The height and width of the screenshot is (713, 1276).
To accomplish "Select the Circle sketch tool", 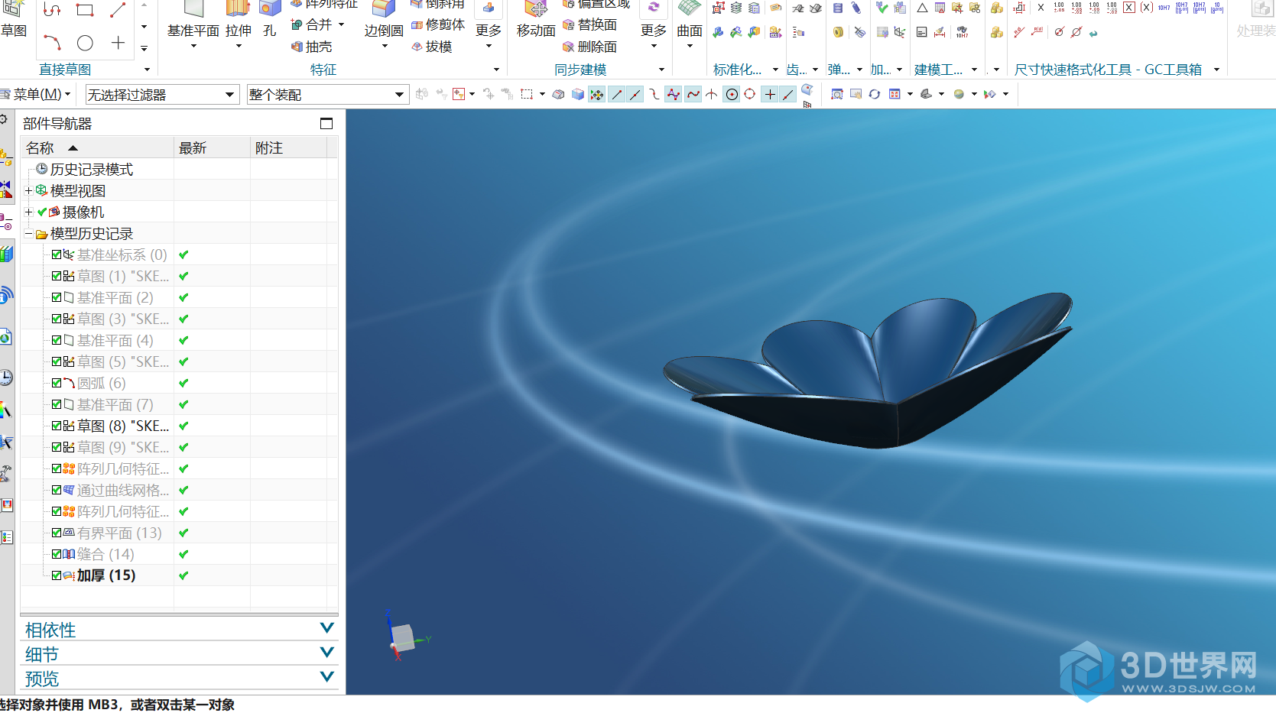I will click(85, 43).
